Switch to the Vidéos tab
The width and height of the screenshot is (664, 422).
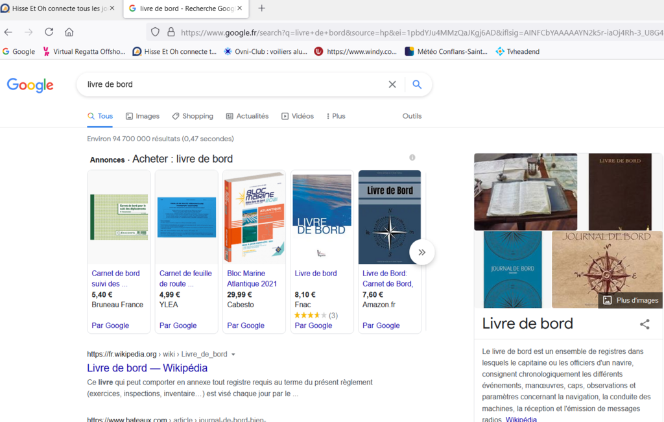tap(297, 116)
